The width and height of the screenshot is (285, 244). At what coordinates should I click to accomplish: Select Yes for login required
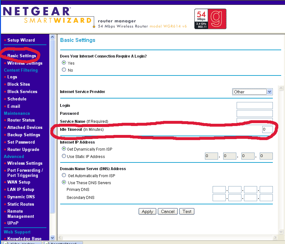point(64,63)
